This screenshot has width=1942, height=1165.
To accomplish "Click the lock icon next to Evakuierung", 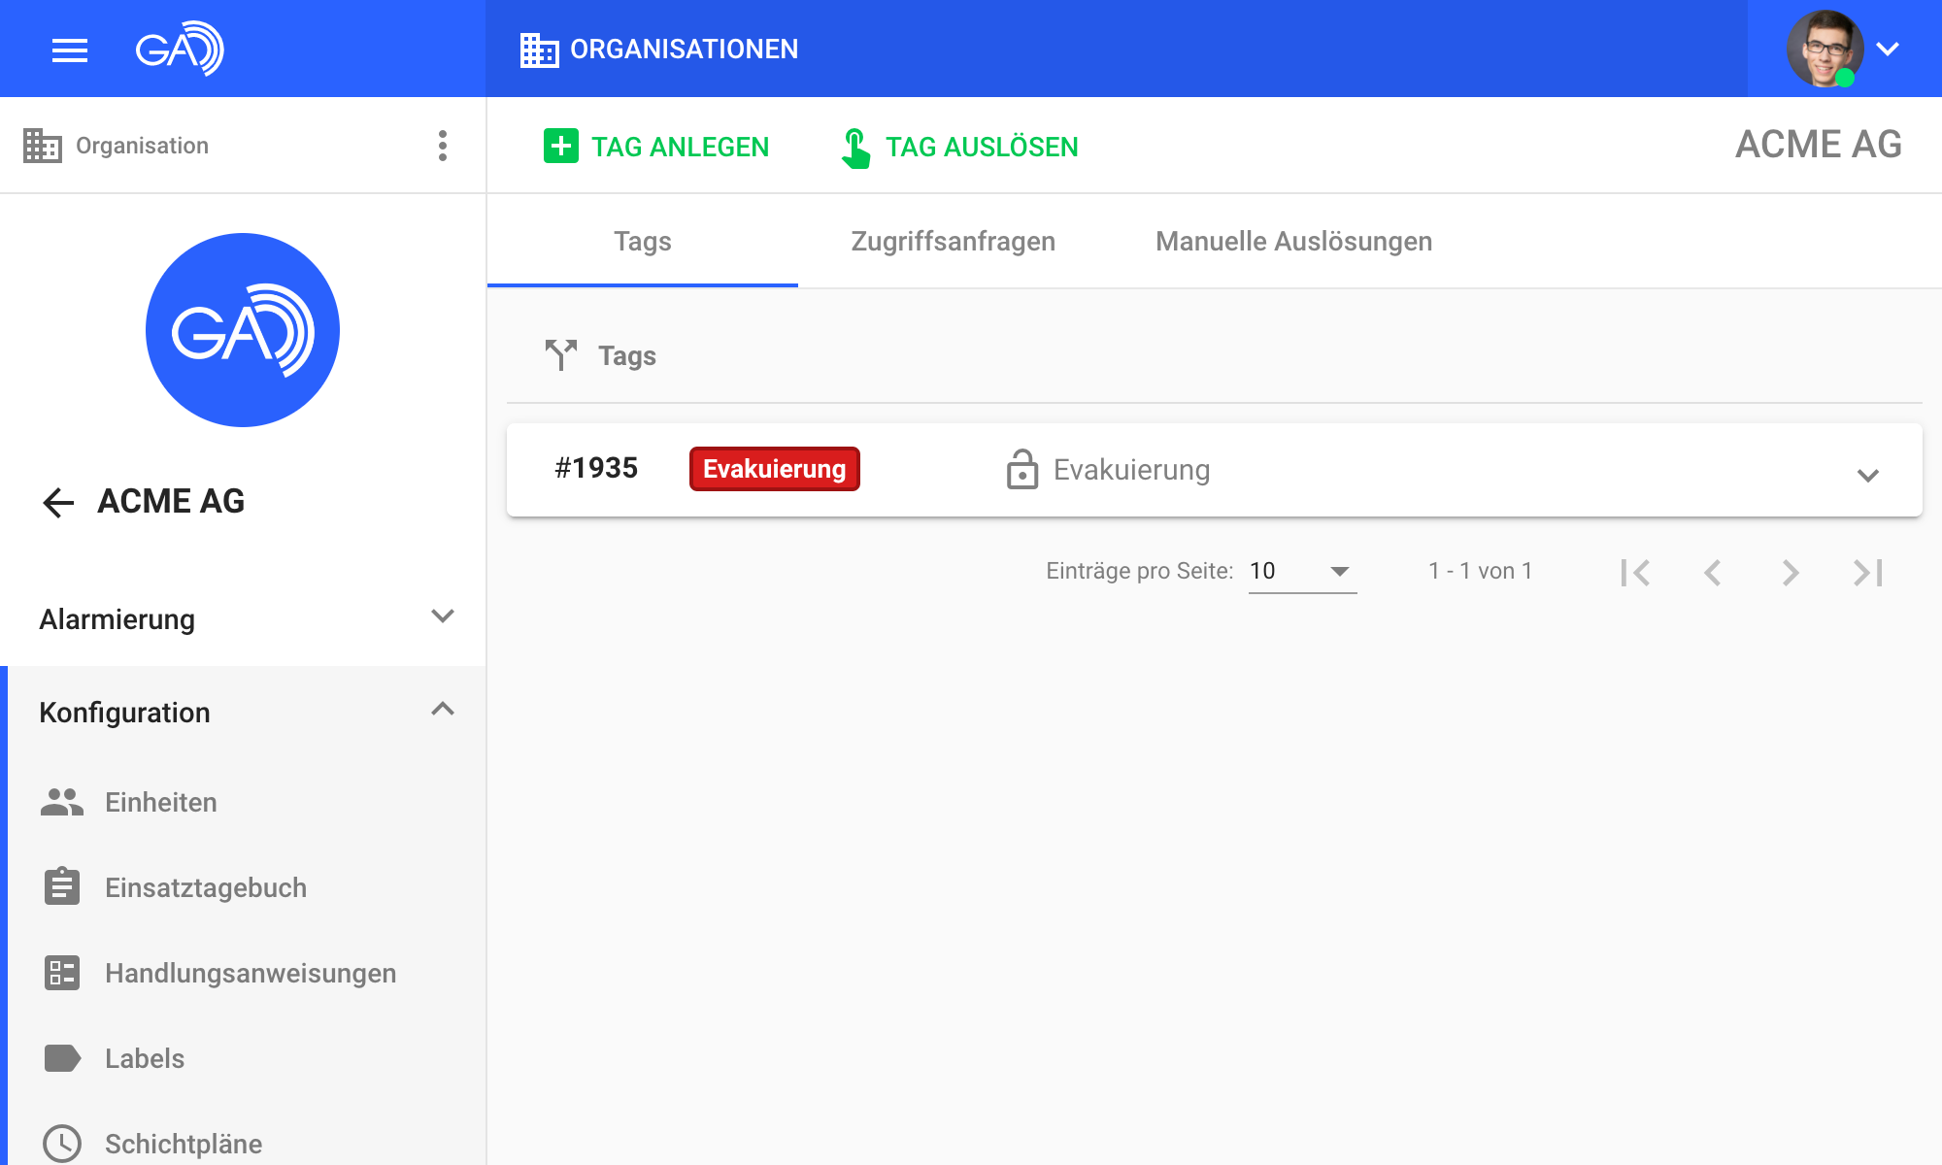I will [1021, 470].
